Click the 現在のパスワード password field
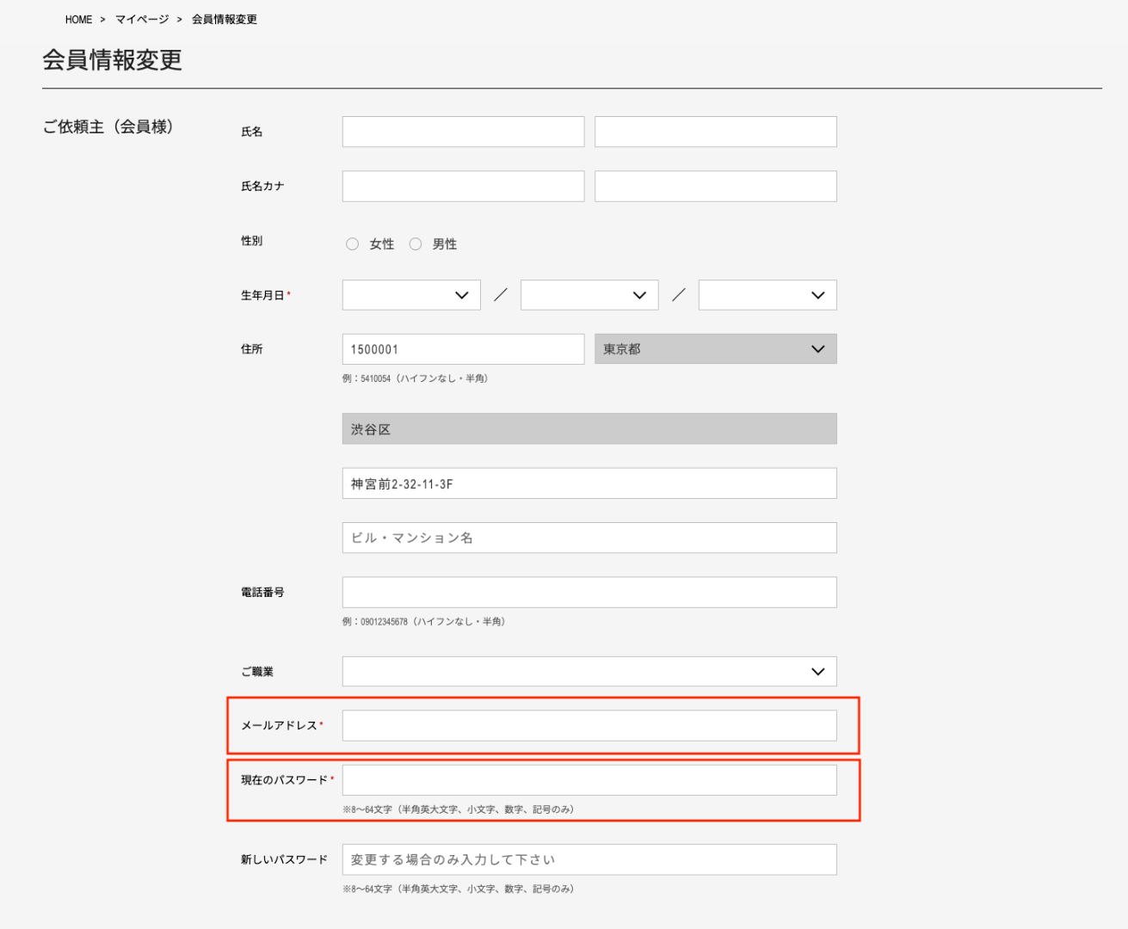The image size is (1128, 929). tap(589, 780)
